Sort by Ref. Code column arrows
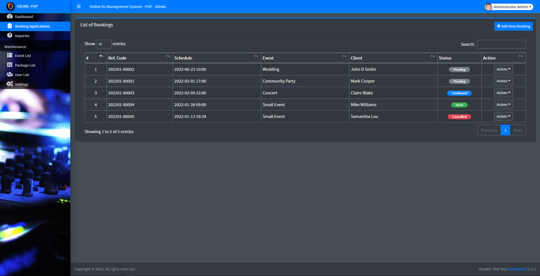540x276 pixels. (x=168, y=56)
